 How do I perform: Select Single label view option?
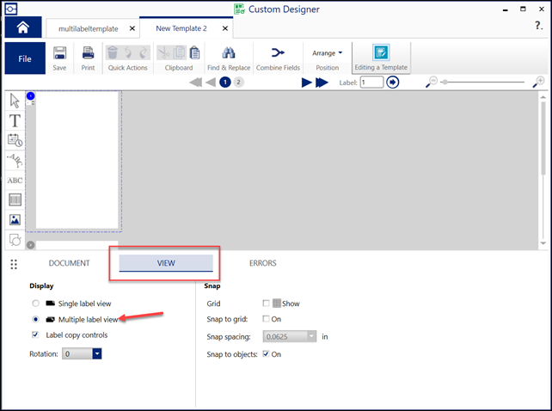[35, 304]
